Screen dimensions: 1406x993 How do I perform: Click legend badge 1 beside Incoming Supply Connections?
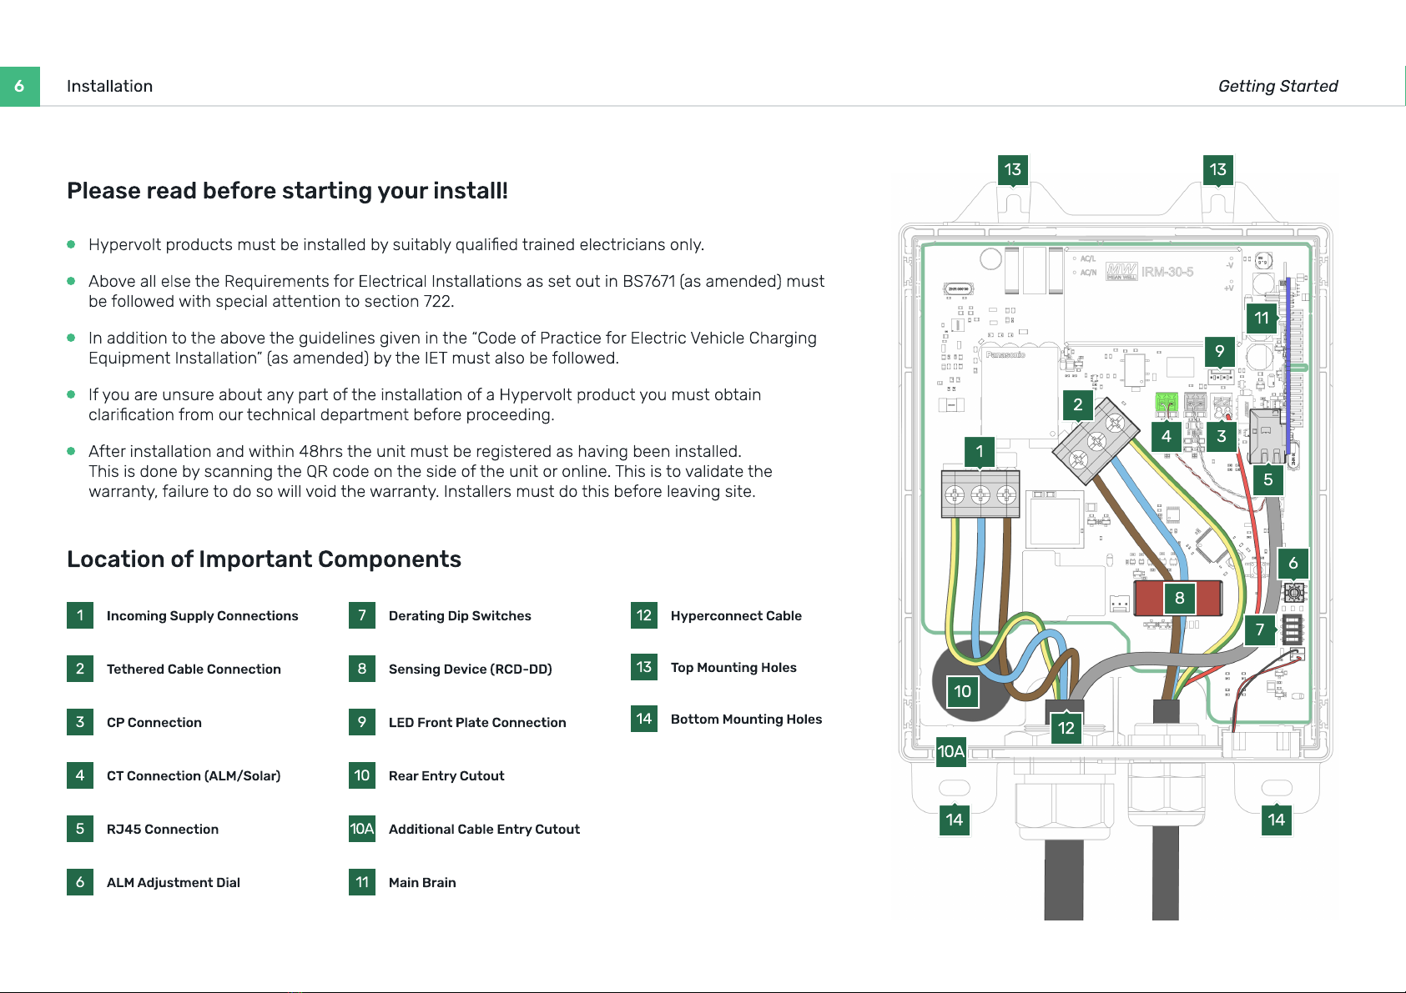tap(80, 615)
